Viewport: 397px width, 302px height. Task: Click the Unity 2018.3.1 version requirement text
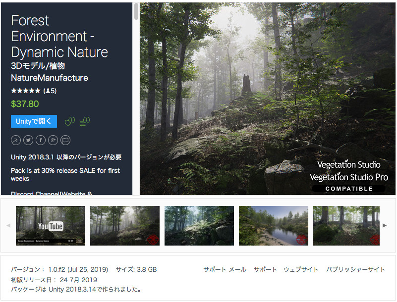[x=66, y=157]
